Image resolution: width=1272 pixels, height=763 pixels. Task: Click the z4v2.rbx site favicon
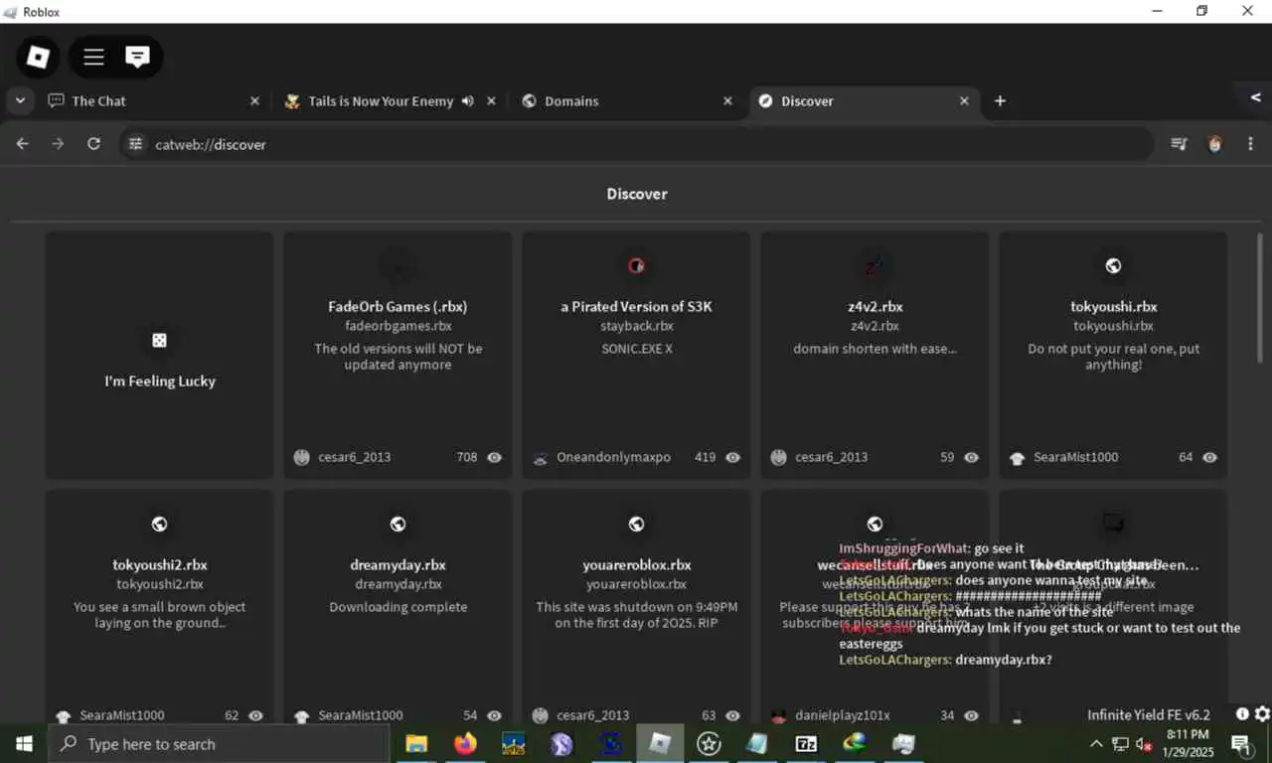click(874, 265)
